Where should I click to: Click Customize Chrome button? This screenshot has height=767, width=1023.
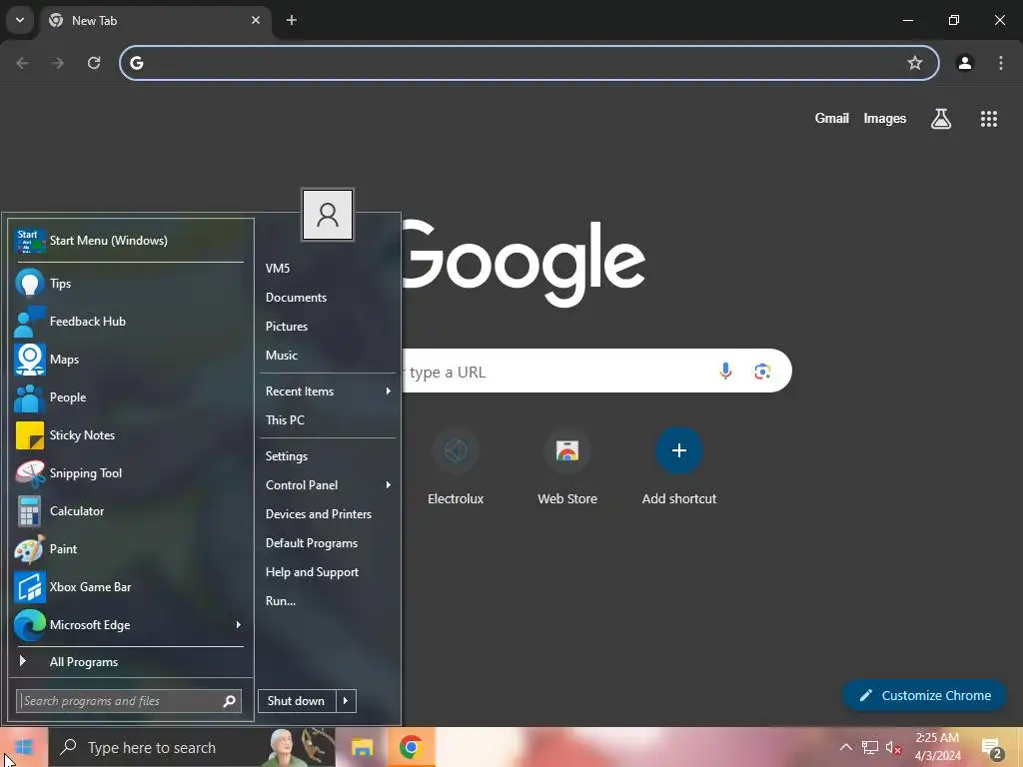click(924, 696)
